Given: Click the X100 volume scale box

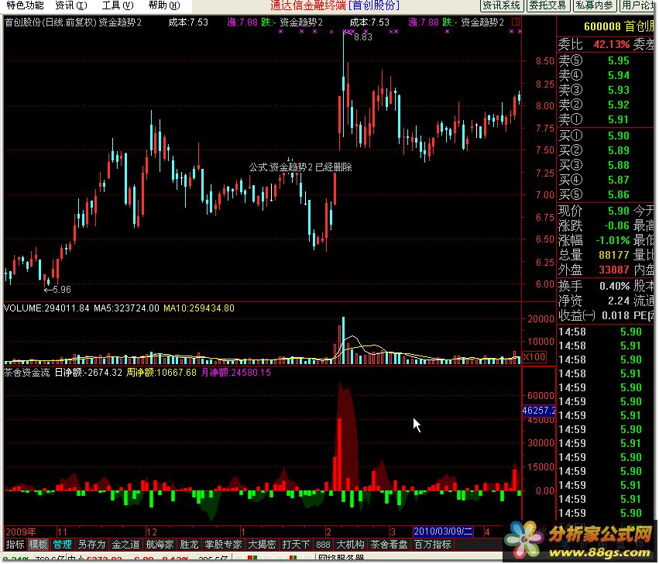Looking at the screenshot, I should pyautogui.click(x=534, y=357).
